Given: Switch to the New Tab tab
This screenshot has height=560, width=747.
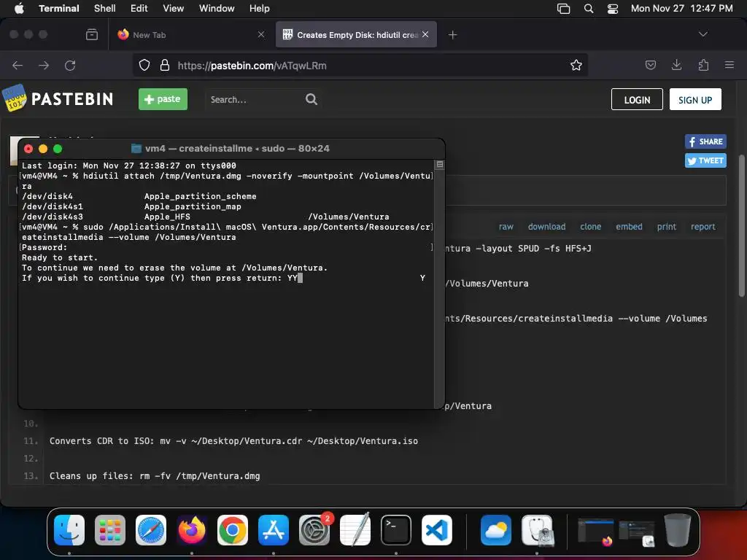Looking at the screenshot, I should pyautogui.click(x=190, y=34).
